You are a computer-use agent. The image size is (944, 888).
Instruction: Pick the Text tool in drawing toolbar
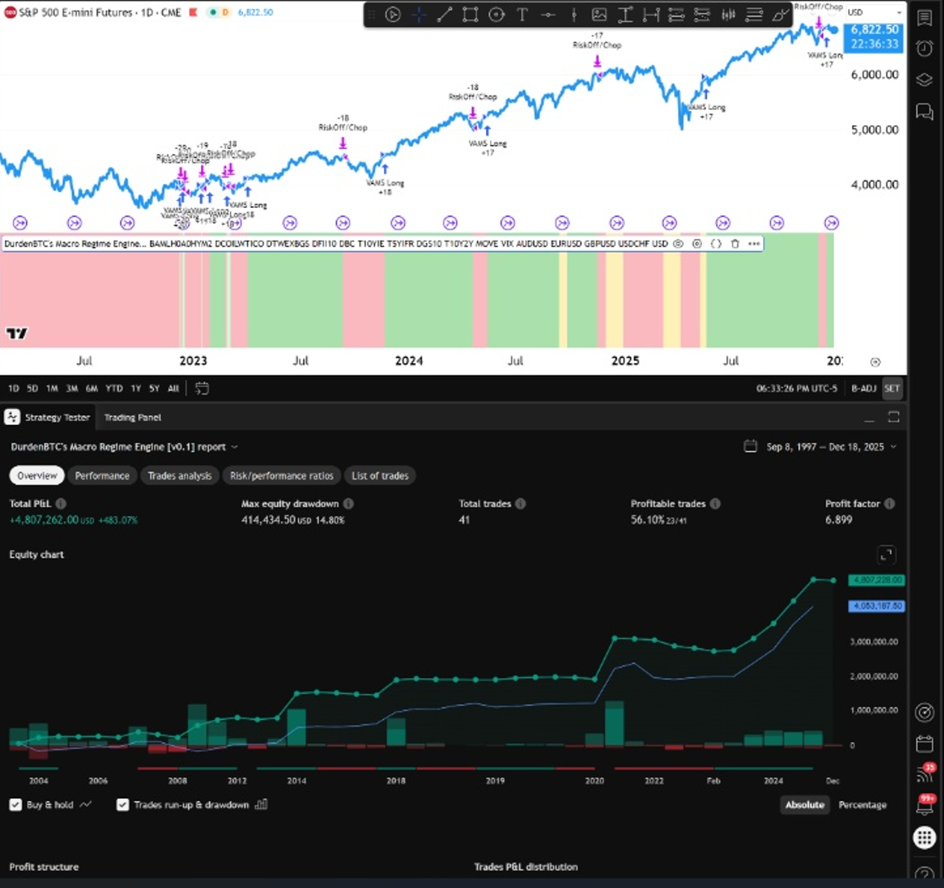(x=522, y=15)
